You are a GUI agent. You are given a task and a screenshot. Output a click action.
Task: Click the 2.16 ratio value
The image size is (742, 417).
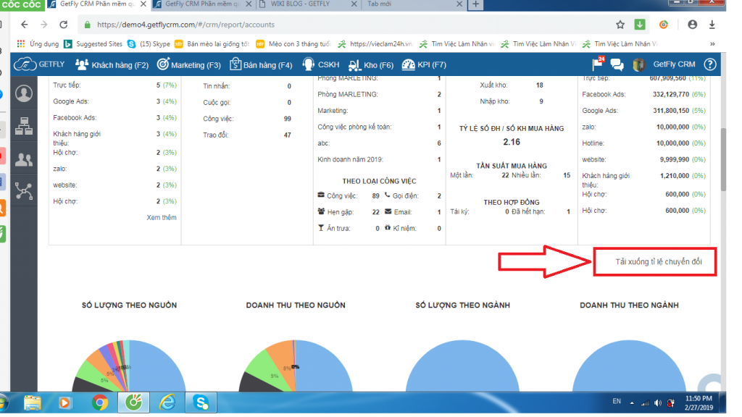click(x=512, y=142)
